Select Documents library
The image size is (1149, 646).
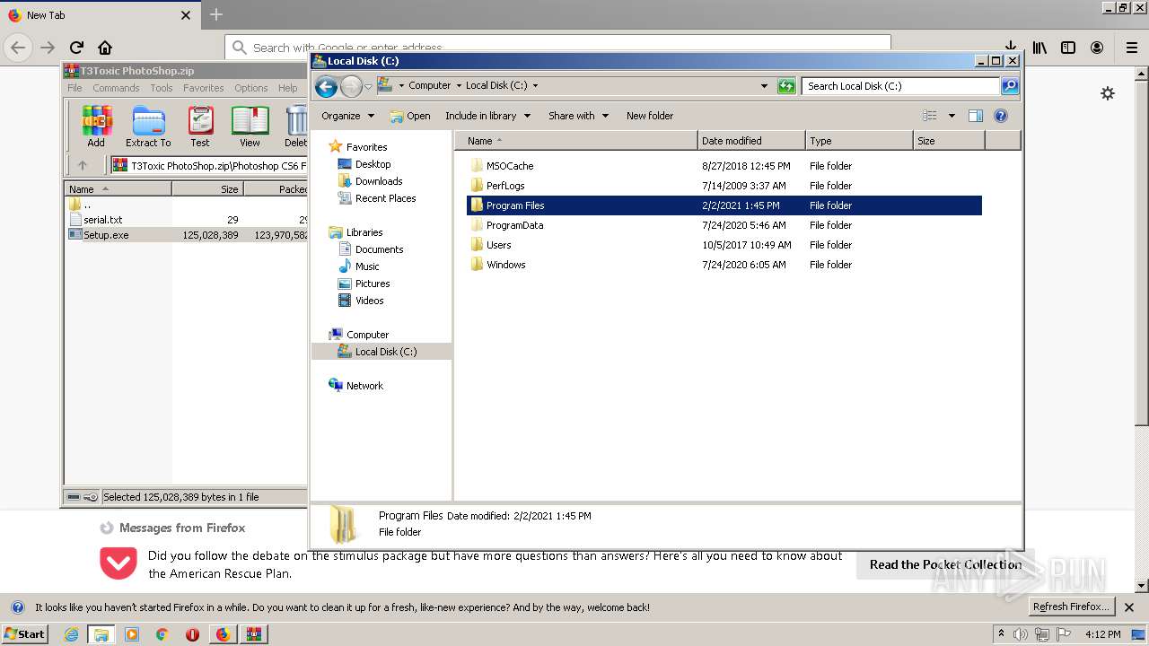tap(379, 249)
